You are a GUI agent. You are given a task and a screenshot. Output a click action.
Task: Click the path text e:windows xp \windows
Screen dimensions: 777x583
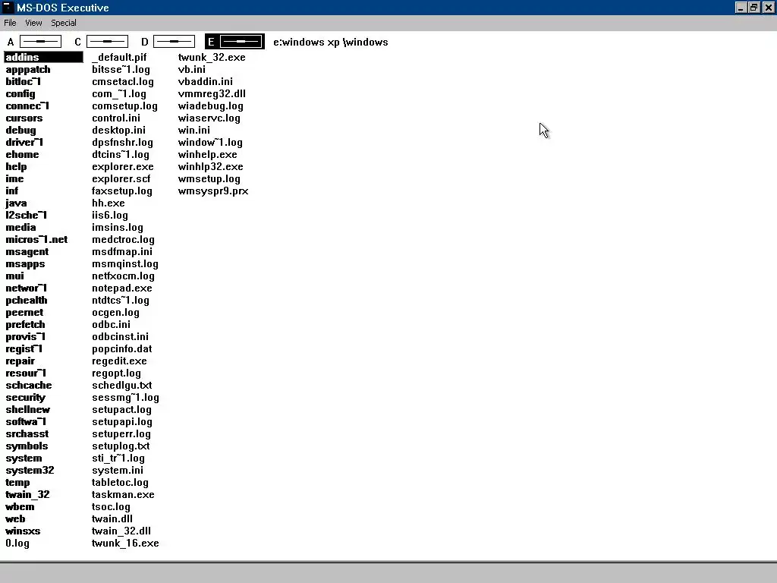(x=331, y=43)
